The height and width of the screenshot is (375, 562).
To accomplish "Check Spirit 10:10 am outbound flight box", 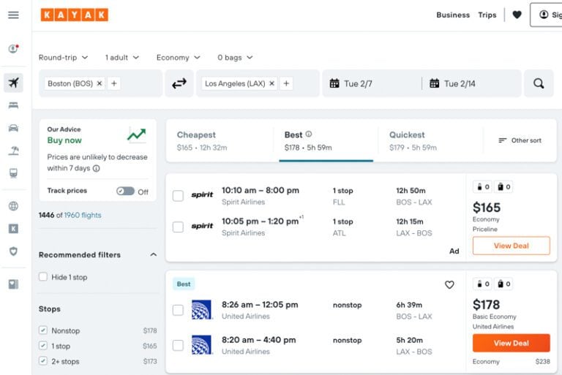I will tap(178, 196).
